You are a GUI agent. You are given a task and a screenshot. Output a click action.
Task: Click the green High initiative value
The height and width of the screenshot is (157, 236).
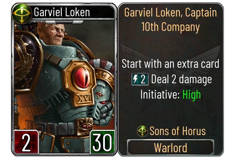(x=192, y=95)
